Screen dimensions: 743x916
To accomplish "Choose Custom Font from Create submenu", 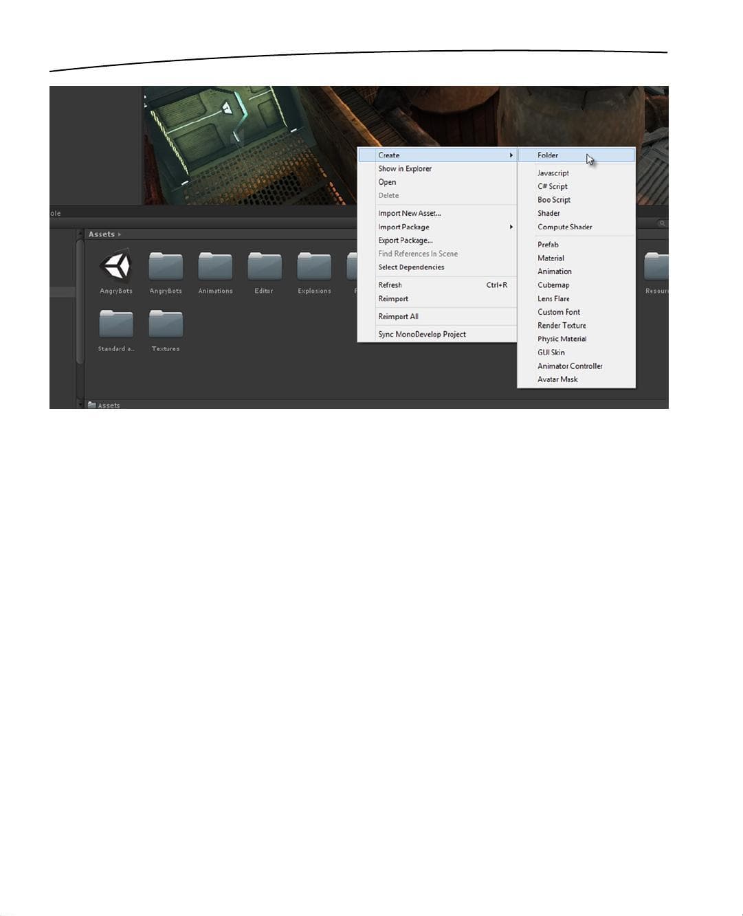I will point(576,312).
